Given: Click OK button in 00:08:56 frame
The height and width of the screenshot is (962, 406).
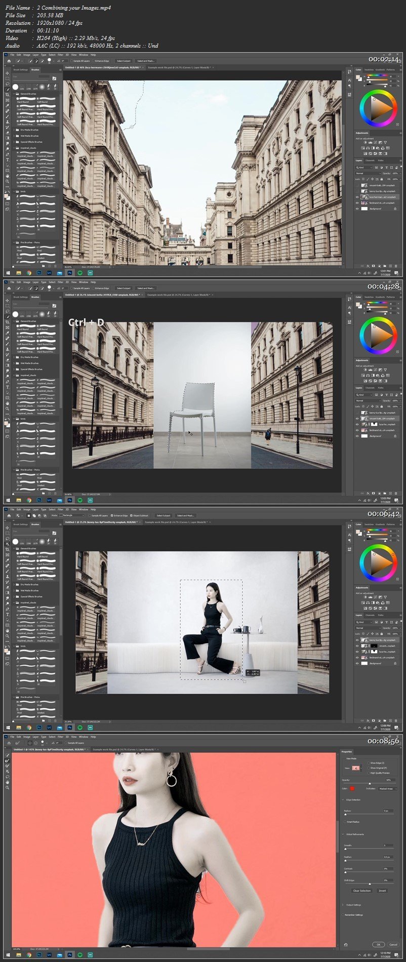Looking at the screenshot, I should click(x=379, y=944).
